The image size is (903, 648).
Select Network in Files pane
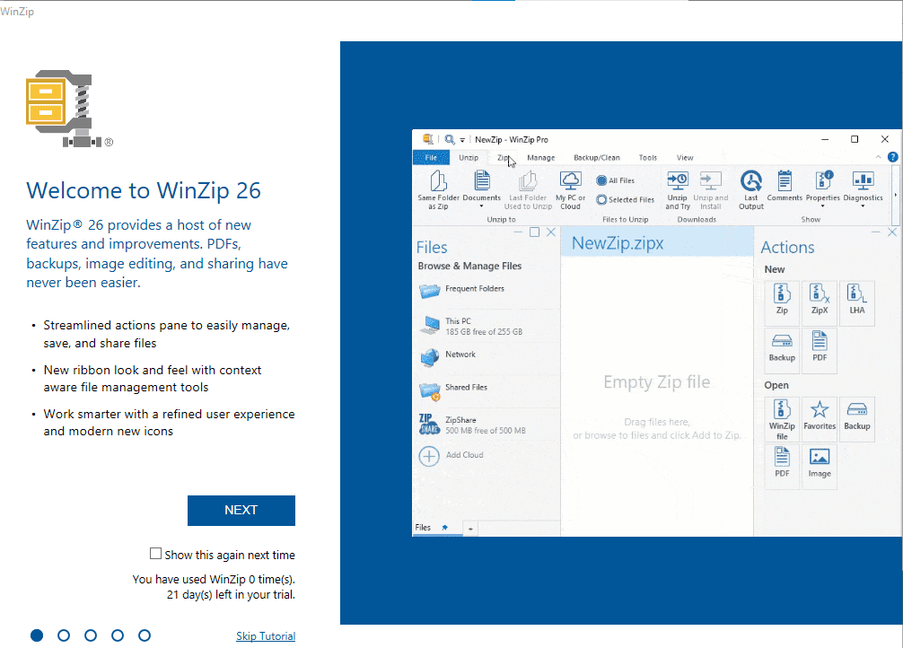(487, 356)
